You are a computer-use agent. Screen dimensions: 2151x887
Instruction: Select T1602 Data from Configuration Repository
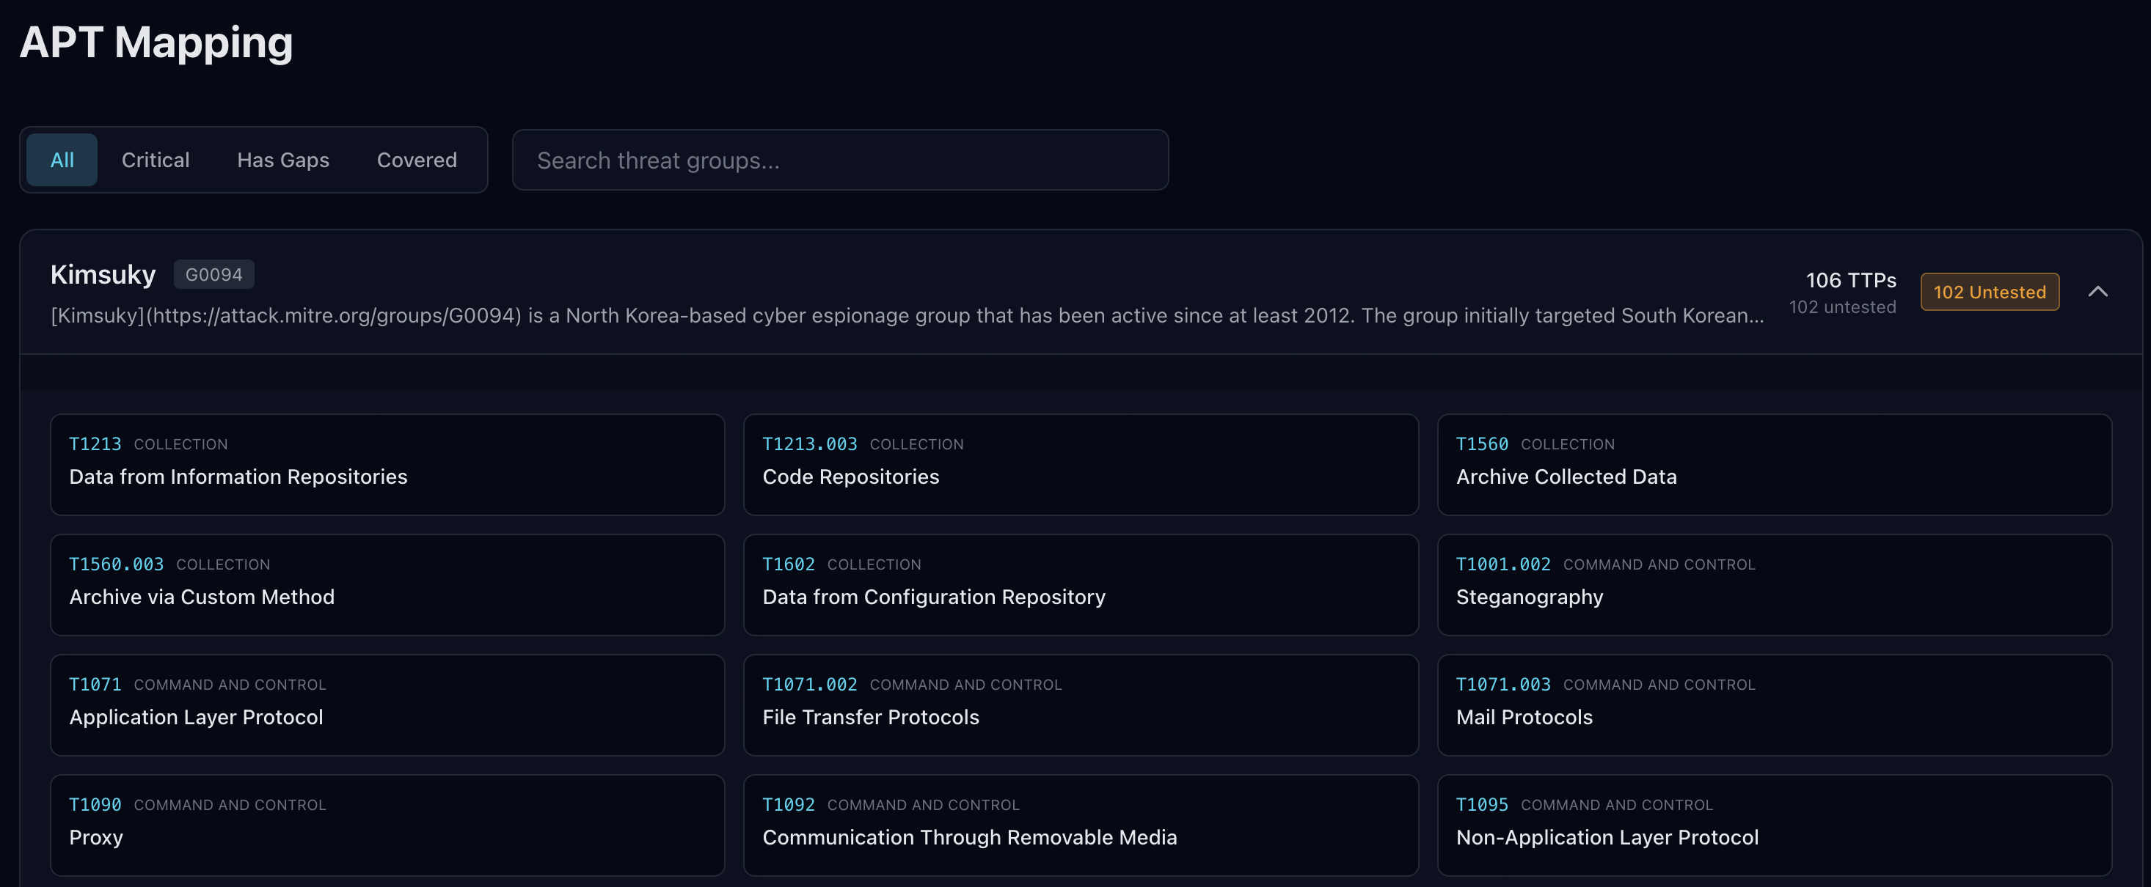[1080, 584]
